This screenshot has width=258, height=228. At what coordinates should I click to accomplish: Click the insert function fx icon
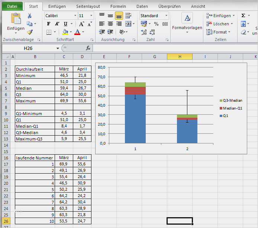click(88, 48)
